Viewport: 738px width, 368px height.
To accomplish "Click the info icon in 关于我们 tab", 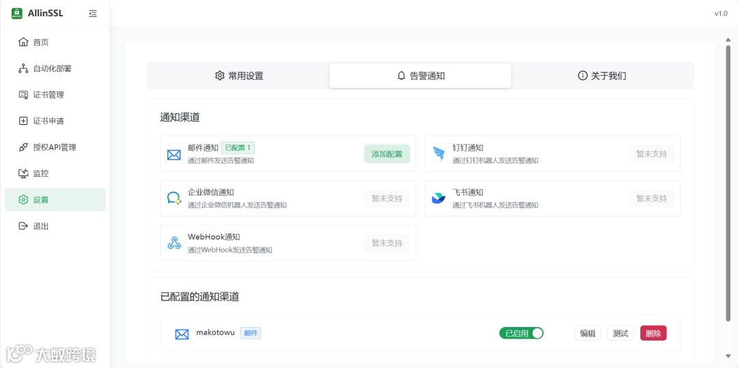I will point(583,76).
